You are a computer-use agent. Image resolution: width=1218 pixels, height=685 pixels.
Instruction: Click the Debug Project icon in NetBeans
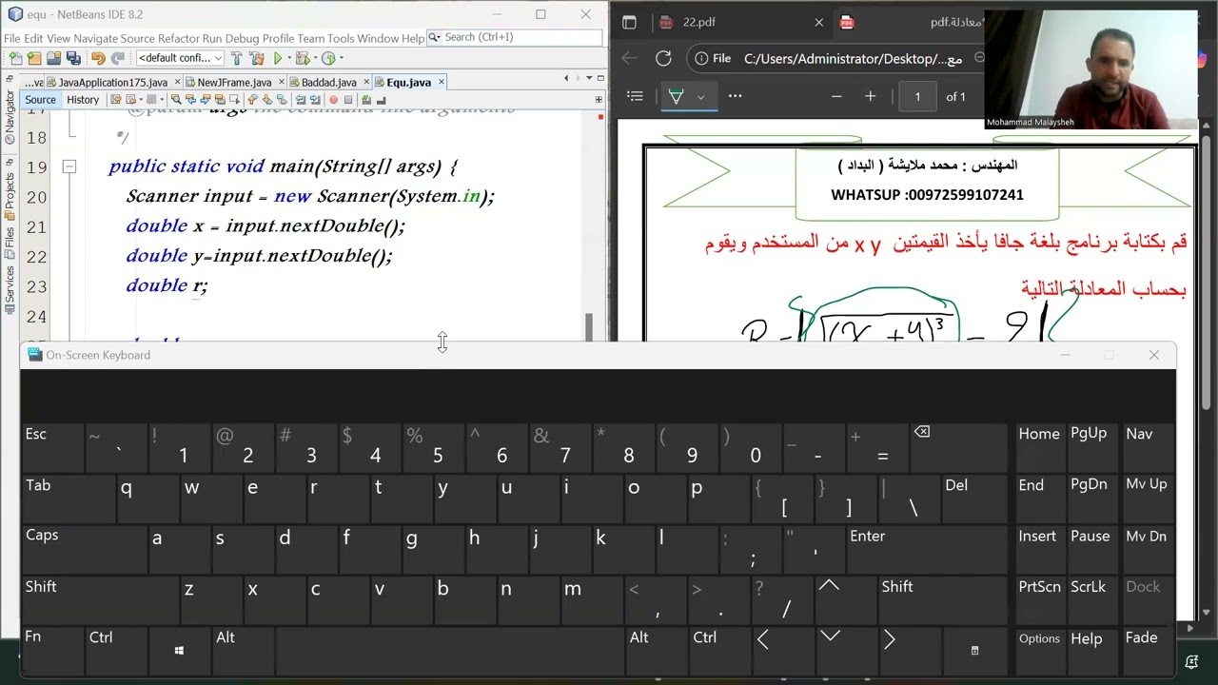click(304, 58)
